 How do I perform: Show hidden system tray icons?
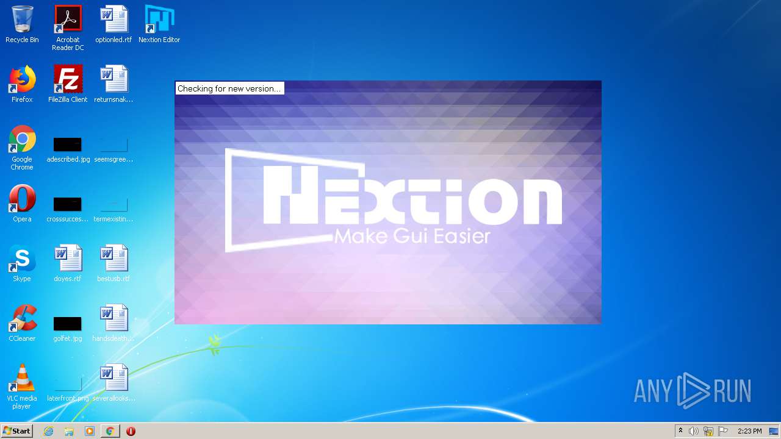click(x=680, y=431)
